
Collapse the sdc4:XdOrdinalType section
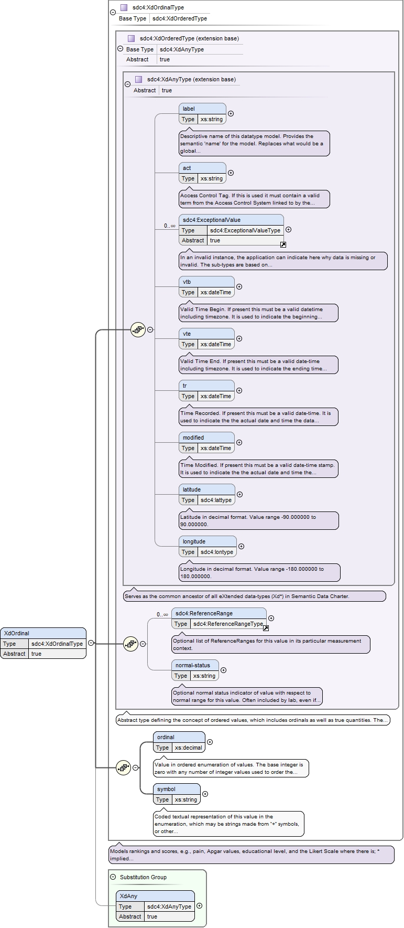pos(113,13)
